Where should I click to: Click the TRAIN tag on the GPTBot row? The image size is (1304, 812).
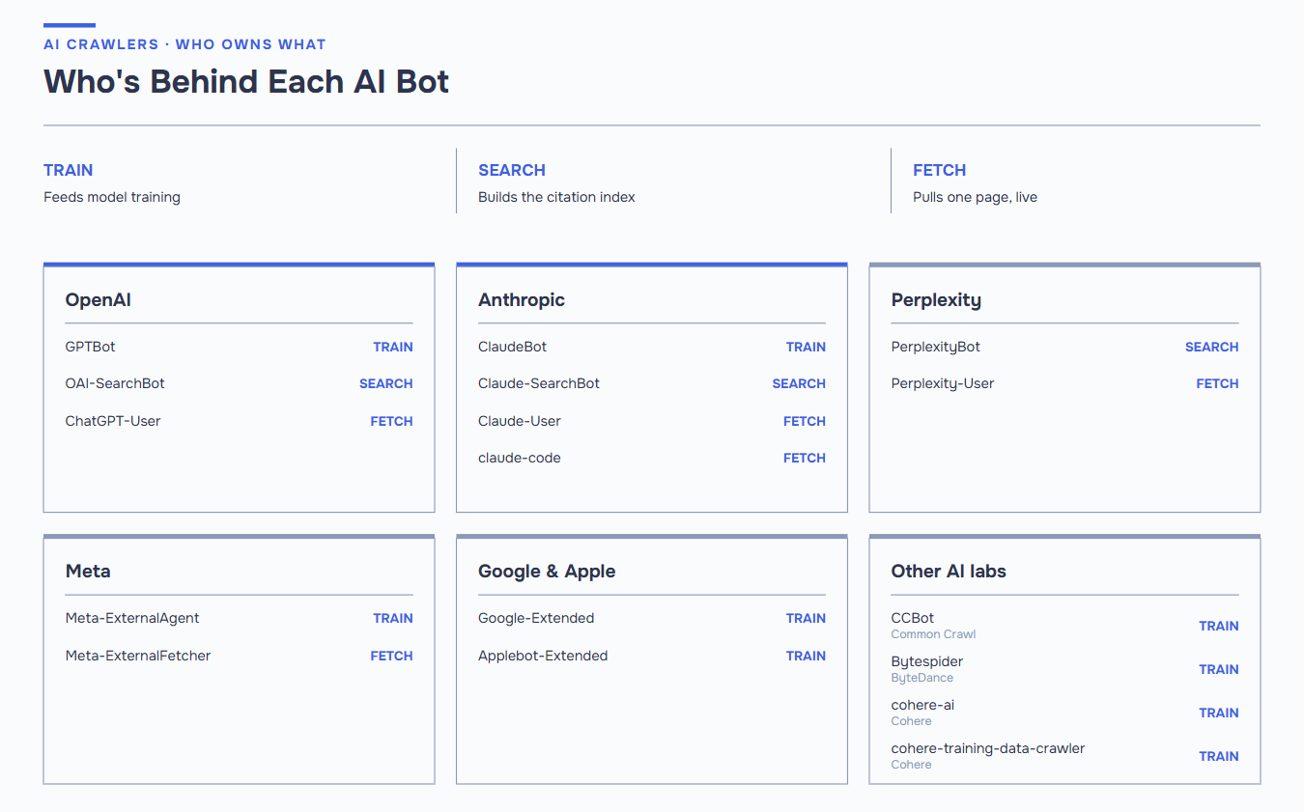393,347
